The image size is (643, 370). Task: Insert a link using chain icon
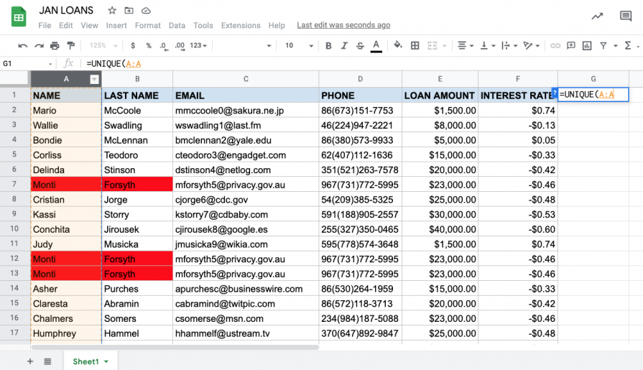pyautogui.click(x=555, y=45)
